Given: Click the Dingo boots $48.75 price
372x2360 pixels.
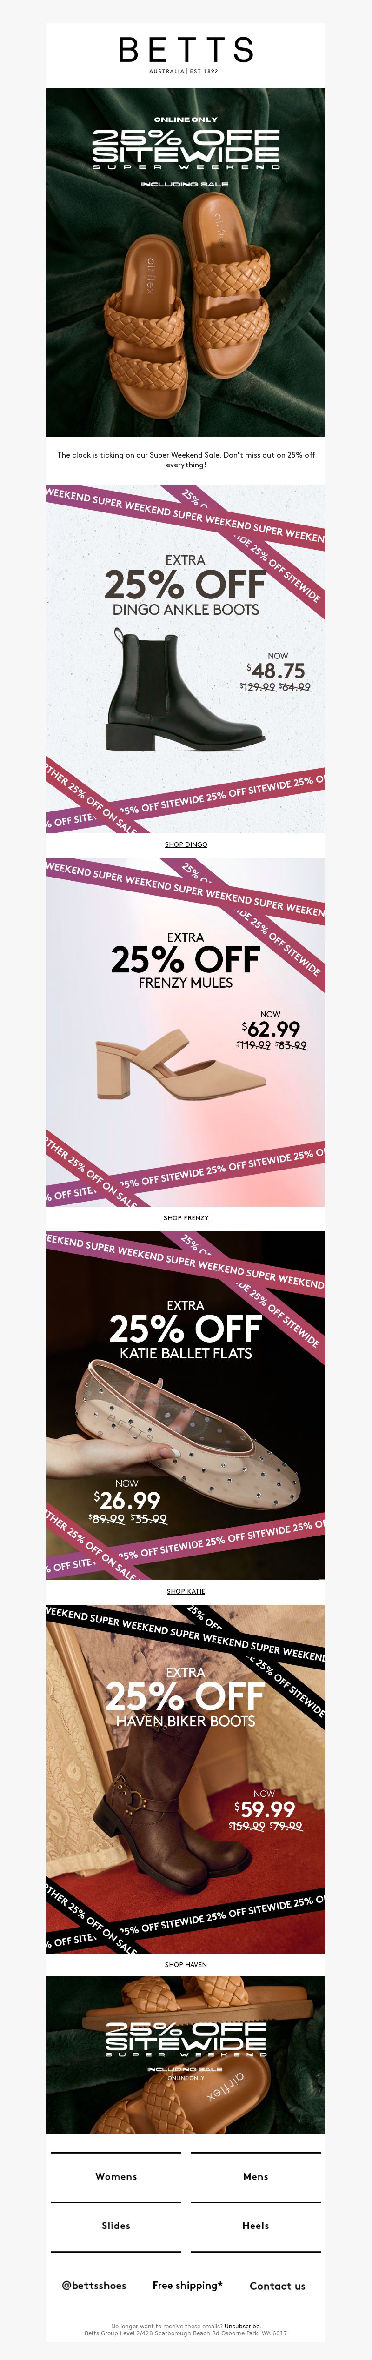Looking at the screenshot, I should coord(276,671).
